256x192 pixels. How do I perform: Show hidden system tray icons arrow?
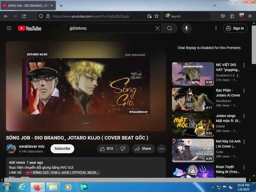coord(212,187)
